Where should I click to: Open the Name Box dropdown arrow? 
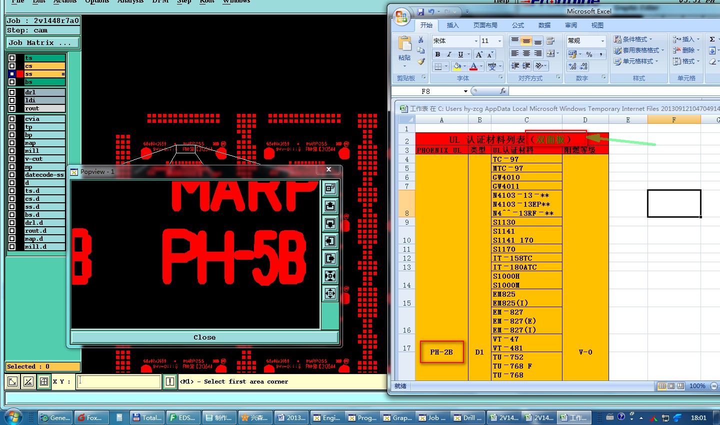pos(465,91)
